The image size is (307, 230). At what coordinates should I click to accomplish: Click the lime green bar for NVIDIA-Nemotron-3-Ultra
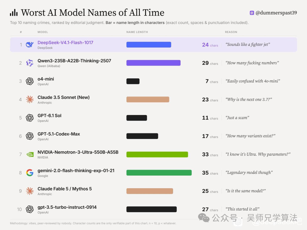tap(157, 154)
